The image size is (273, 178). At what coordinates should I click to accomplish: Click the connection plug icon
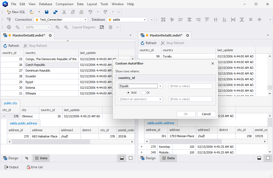[x=9, y=20]
